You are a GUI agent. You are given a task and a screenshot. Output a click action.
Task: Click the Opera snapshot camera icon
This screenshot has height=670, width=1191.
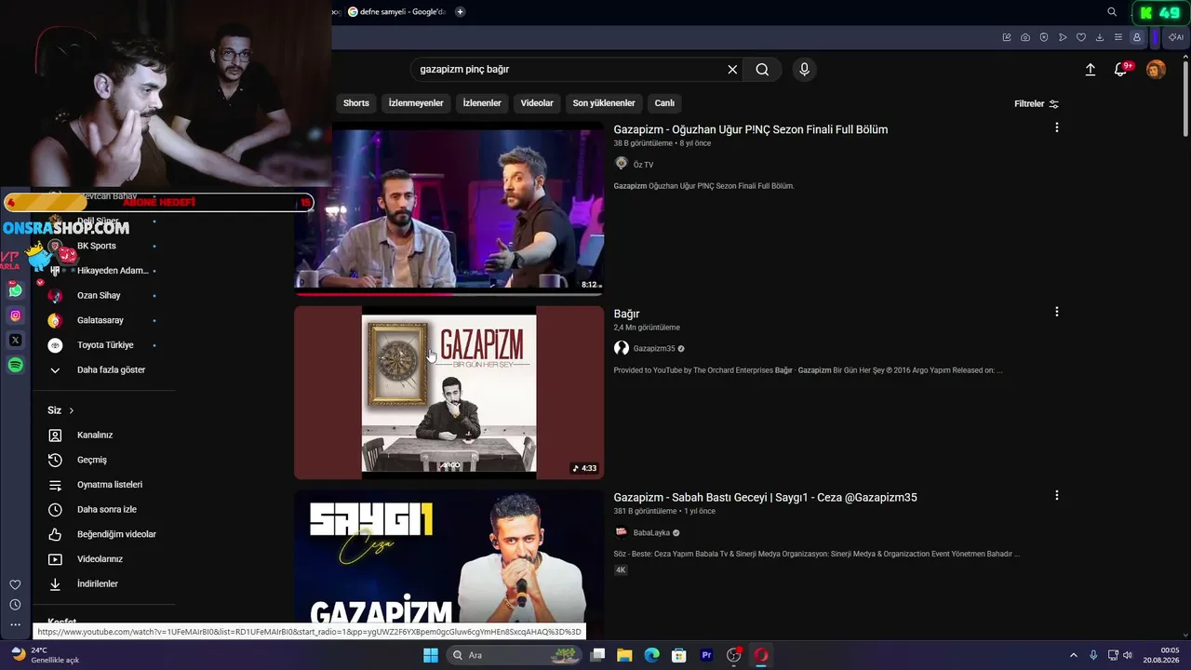pyautogui.click(x=1025, y=37)
